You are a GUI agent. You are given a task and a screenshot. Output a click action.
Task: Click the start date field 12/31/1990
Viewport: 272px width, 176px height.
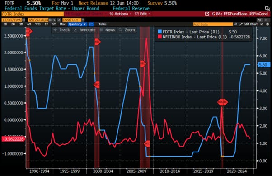12,20
